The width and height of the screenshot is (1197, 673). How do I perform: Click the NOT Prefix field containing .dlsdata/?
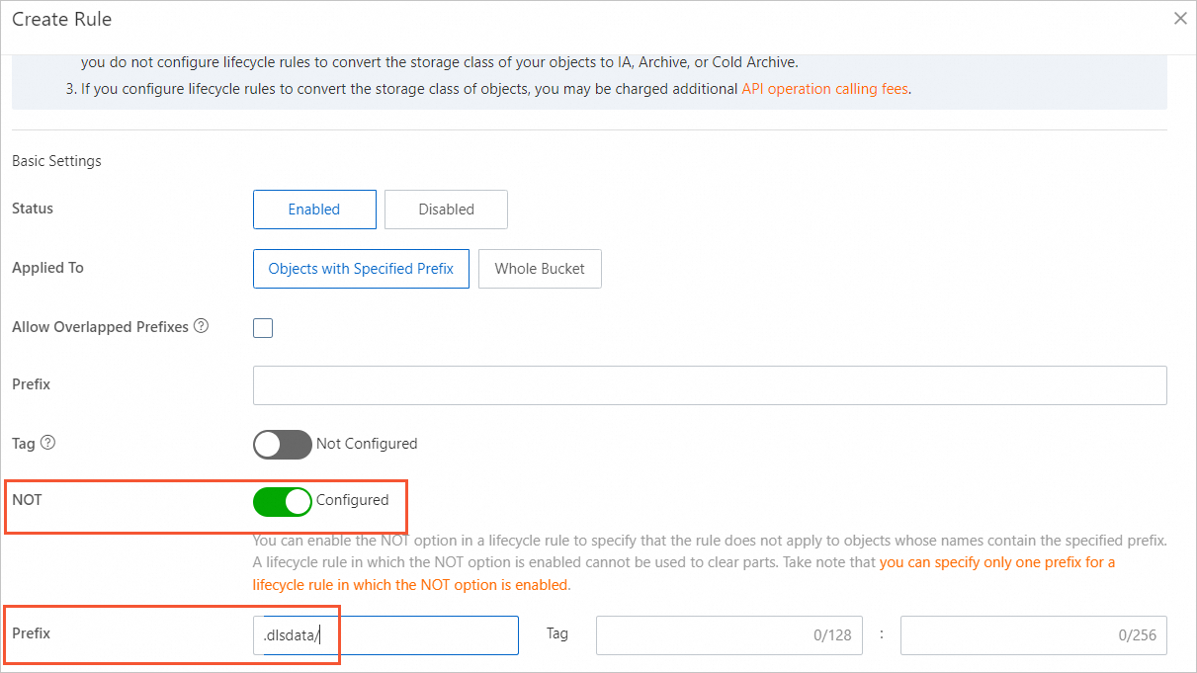click(385, 635)
